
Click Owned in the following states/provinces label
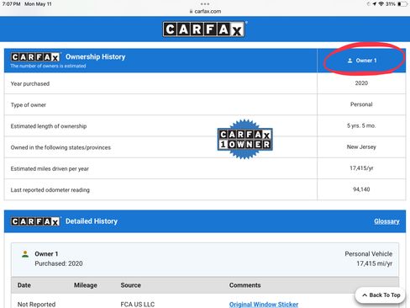pyautogui.click(x=60, y=147)
